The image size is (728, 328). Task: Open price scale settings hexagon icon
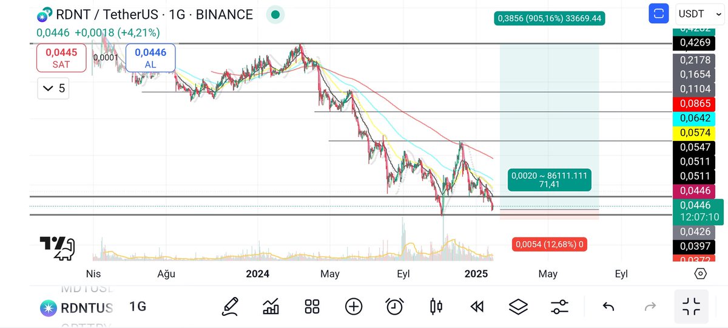click(700, 274)
